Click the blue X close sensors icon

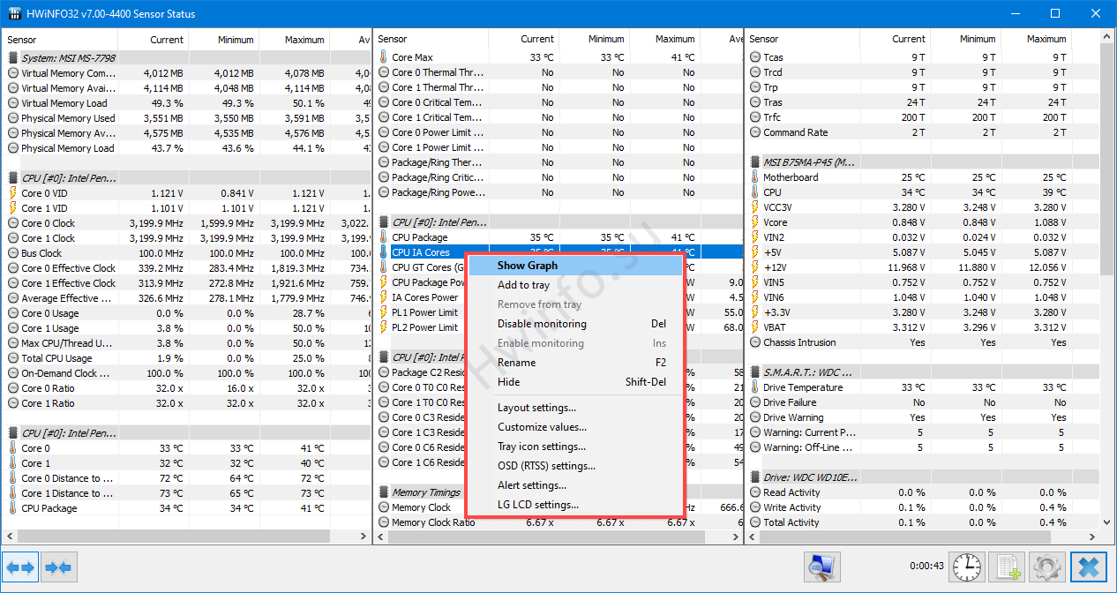tap(1088, 567)
